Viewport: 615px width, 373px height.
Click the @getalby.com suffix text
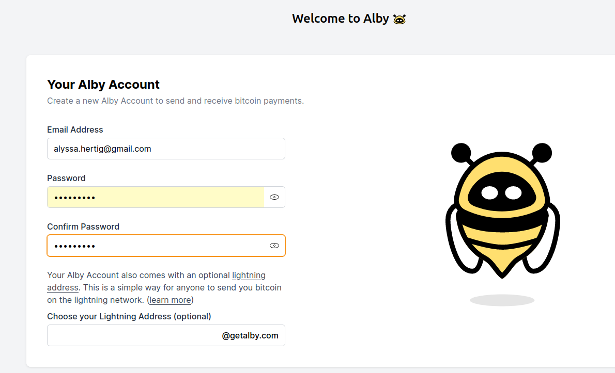pyautogui.click(x=251, y=335)
